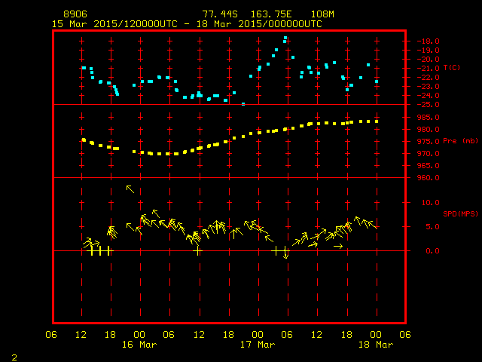Viewport: 482px width, 362px height.
Task: Click the 16 Mar date label
Action: pos(139,345)
